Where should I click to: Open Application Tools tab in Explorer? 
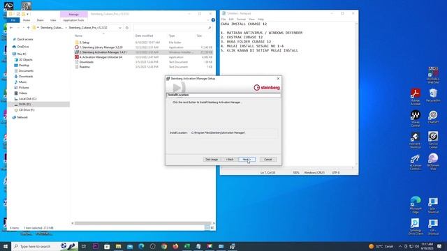point(73,20)
